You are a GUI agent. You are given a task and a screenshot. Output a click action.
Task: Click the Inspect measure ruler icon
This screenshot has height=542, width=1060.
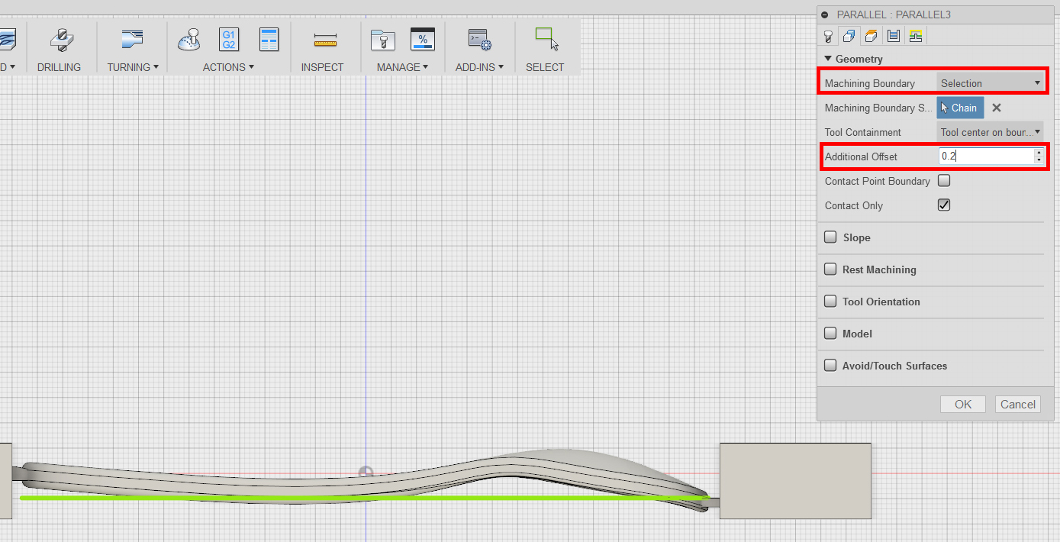325,40
